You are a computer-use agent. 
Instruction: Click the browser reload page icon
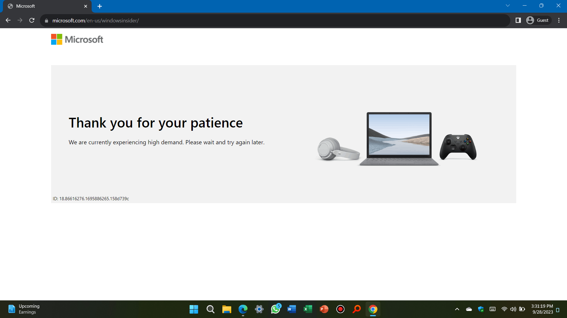(x=32, y=20)
